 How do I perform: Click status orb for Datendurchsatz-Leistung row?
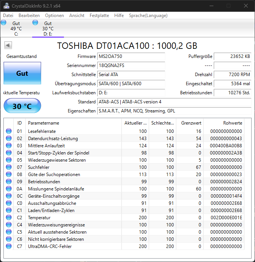coord(9,138)
